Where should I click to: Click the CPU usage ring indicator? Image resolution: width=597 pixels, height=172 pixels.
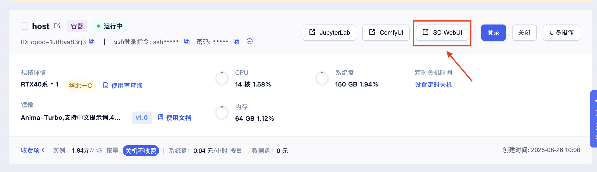[x=222, y=79]
